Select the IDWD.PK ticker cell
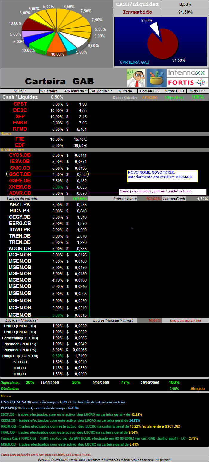209x462 pixels. 20,230
